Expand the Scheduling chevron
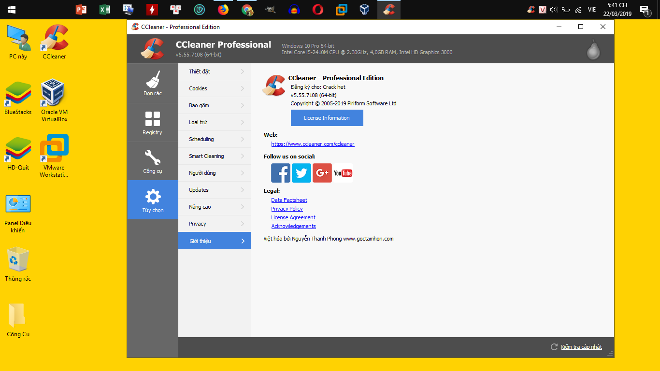This screenshot has width=660, height=371. click(x=243, y=139)
